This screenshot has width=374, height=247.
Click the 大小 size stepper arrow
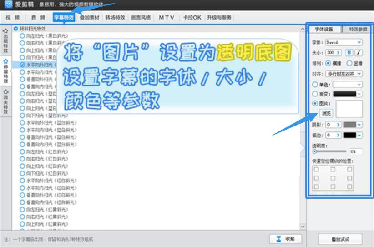tap(339, 53)
